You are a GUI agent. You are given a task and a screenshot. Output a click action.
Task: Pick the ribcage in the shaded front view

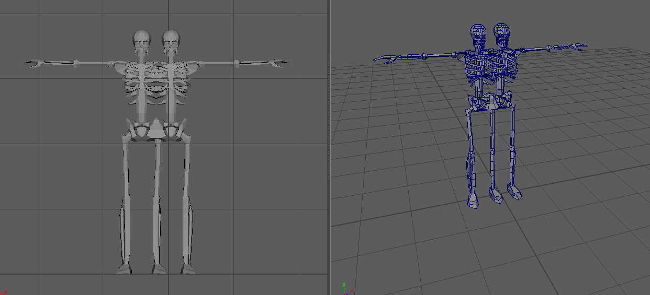click(156, 84)
